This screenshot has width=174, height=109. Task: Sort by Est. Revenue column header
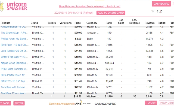point(134,22)
